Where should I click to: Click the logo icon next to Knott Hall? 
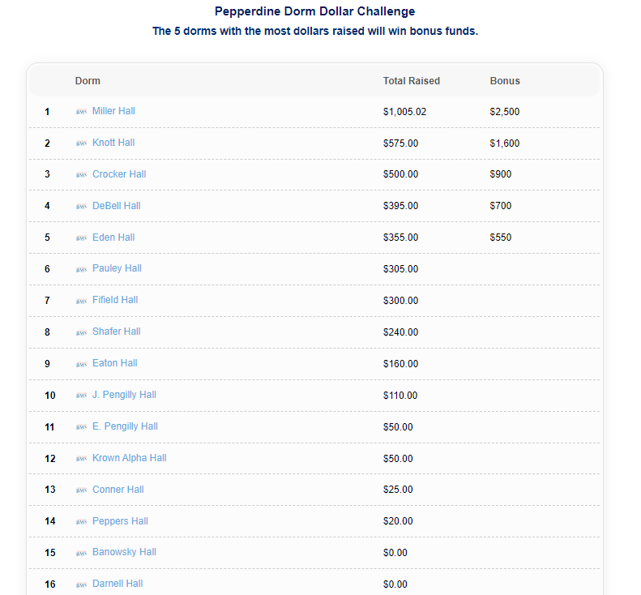tap(81, 143)
